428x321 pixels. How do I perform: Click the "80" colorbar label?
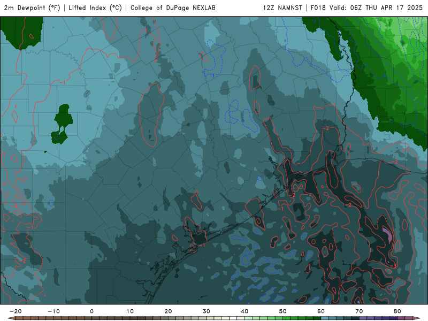(x=398, y=311)
